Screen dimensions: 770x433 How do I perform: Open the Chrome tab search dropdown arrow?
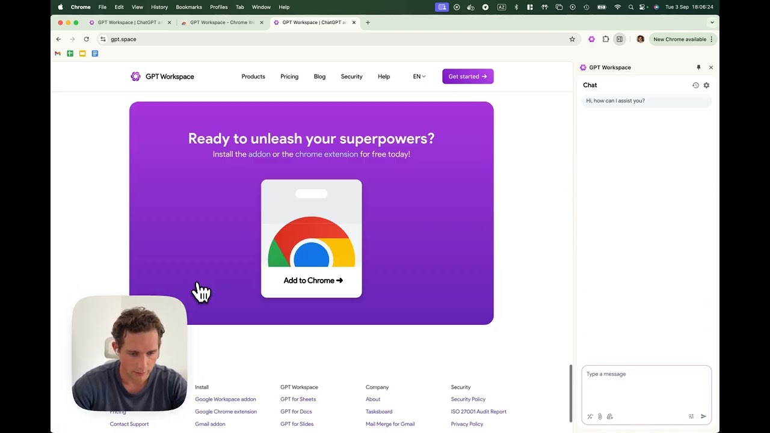712,22
